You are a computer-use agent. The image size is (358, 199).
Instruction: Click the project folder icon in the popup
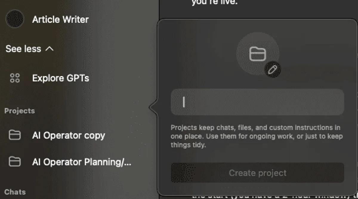pyautogui.click(x=257, y=54)
